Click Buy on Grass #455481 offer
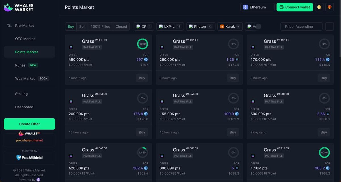This screenshot has width=341, height=182. click(233, 78)
